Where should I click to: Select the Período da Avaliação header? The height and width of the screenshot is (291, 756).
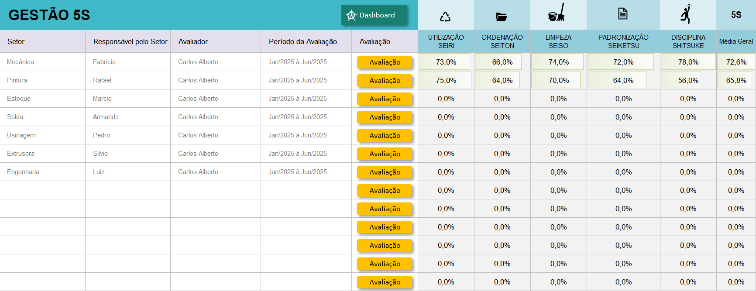(x=302, y=41)
